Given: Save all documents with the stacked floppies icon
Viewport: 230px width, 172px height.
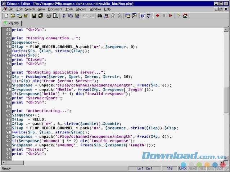Looking at the screenshot, I should [40, 16].
